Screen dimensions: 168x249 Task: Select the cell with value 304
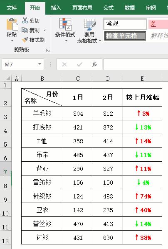pos(78,113)
